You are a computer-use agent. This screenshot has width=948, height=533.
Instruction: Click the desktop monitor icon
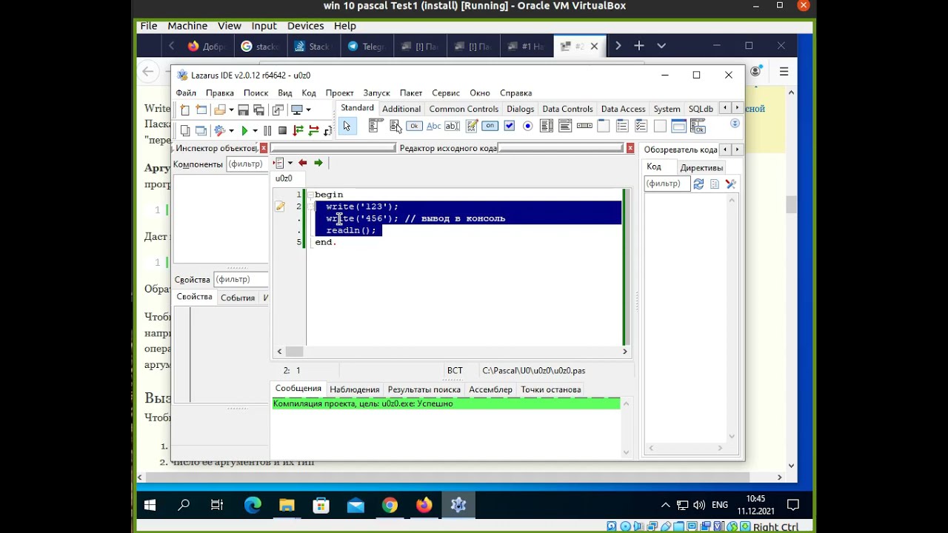tap(297, 110)
